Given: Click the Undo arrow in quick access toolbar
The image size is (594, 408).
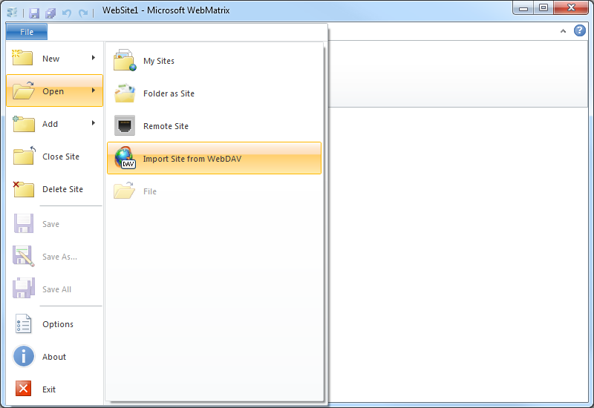Looking at the screenshot, I should point(67,13).
